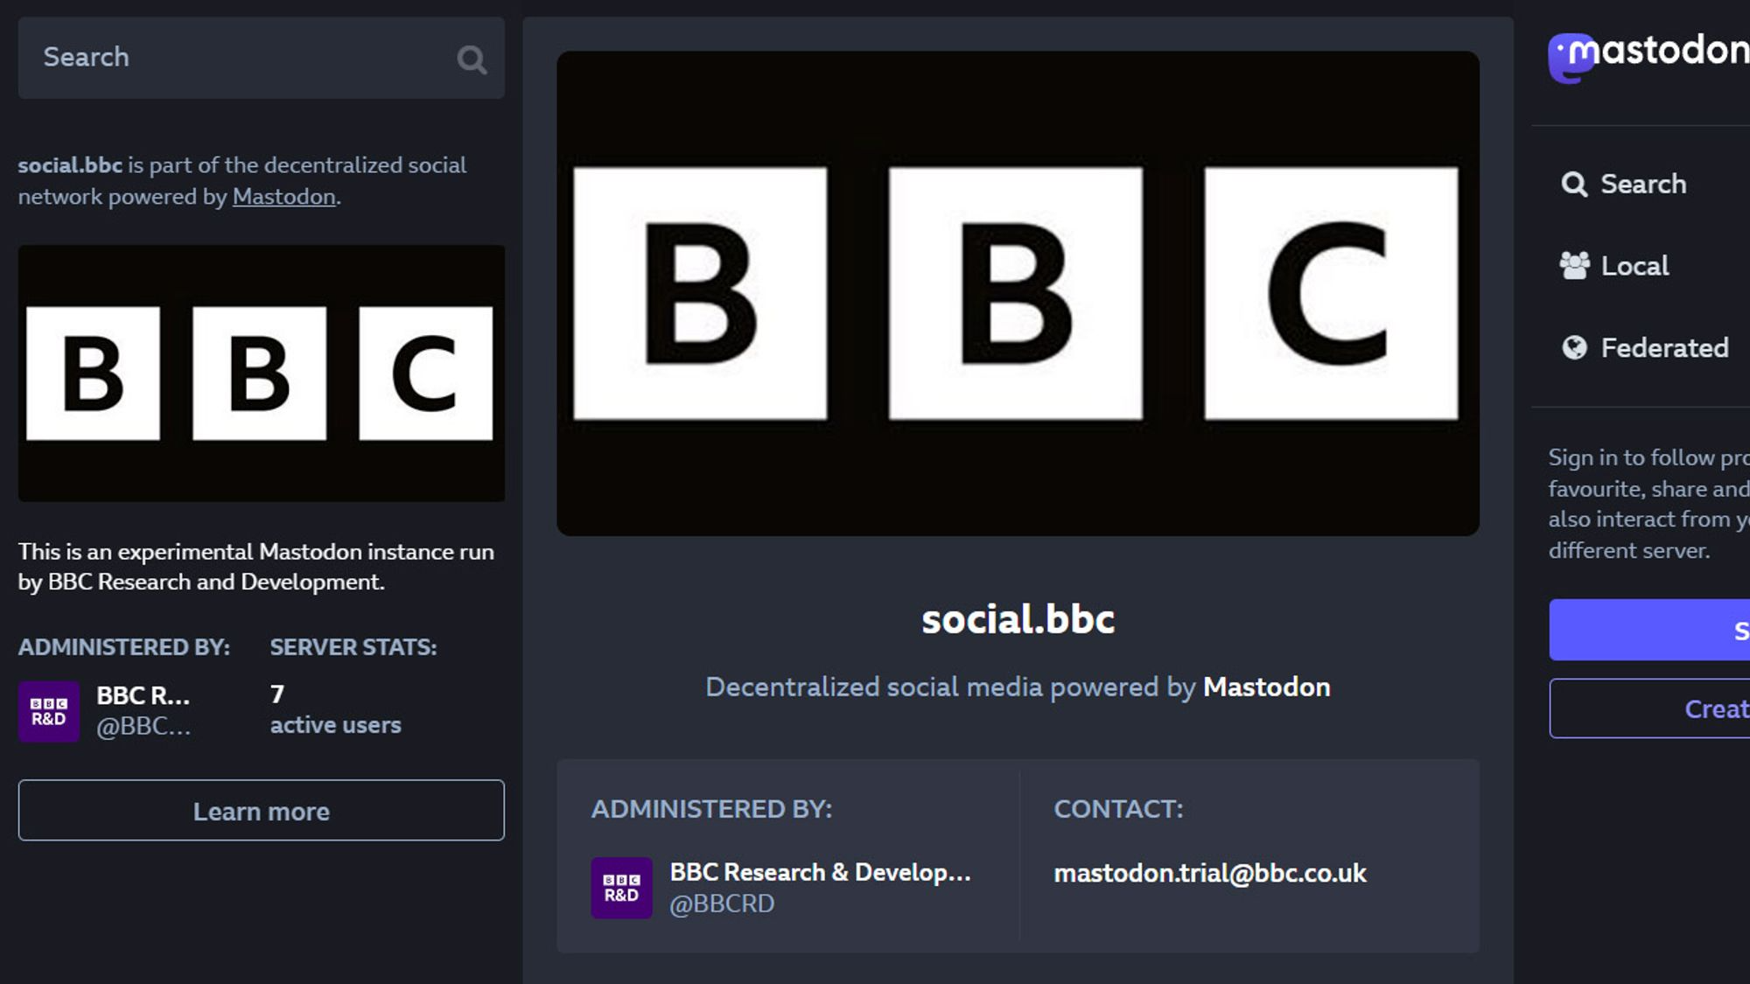
Task: Click the Search icon in the navigation sidebar
Action: tap(1574, 185)
